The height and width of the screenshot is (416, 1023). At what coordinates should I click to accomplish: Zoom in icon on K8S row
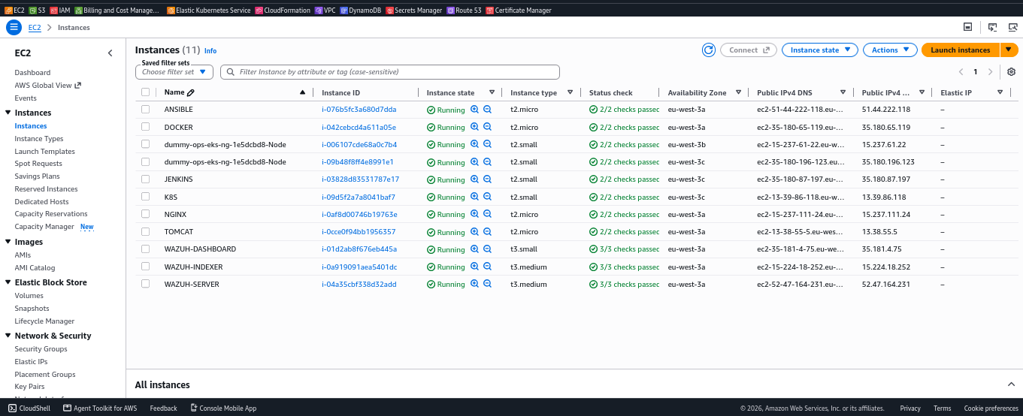(x=474, y=197)
